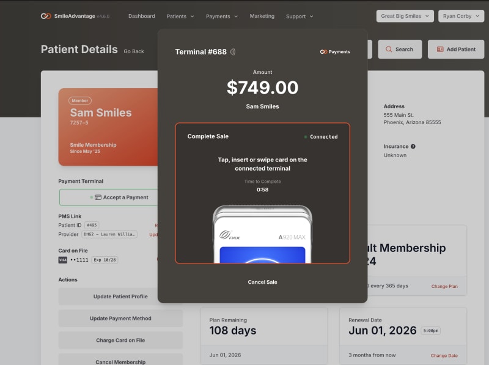Click the 0:58 Time to Complete countdown
Screen dimensions: 489x365
pos(262,189)
